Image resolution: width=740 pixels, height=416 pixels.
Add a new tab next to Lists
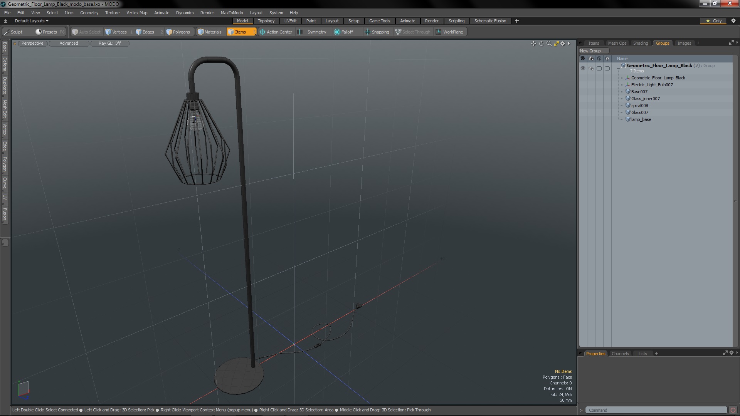click(656, 354)
